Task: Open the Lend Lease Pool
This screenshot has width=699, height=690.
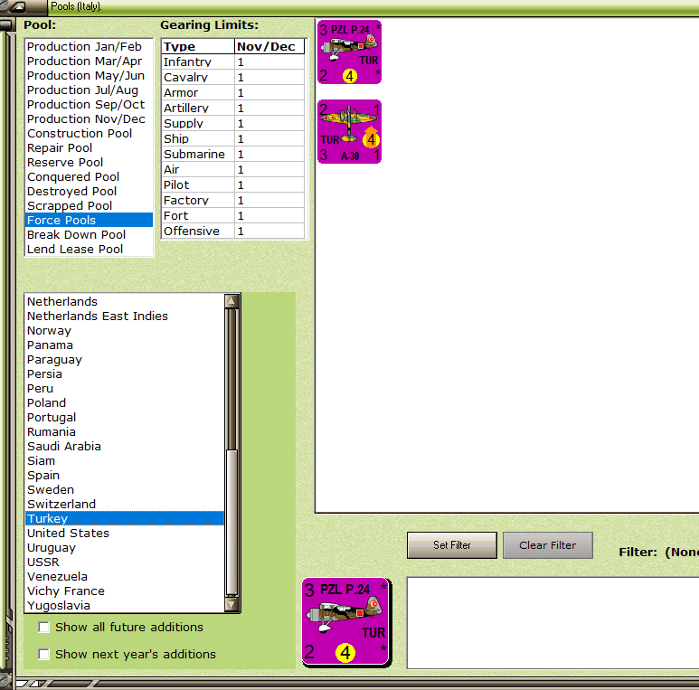Action: [90, 250]
